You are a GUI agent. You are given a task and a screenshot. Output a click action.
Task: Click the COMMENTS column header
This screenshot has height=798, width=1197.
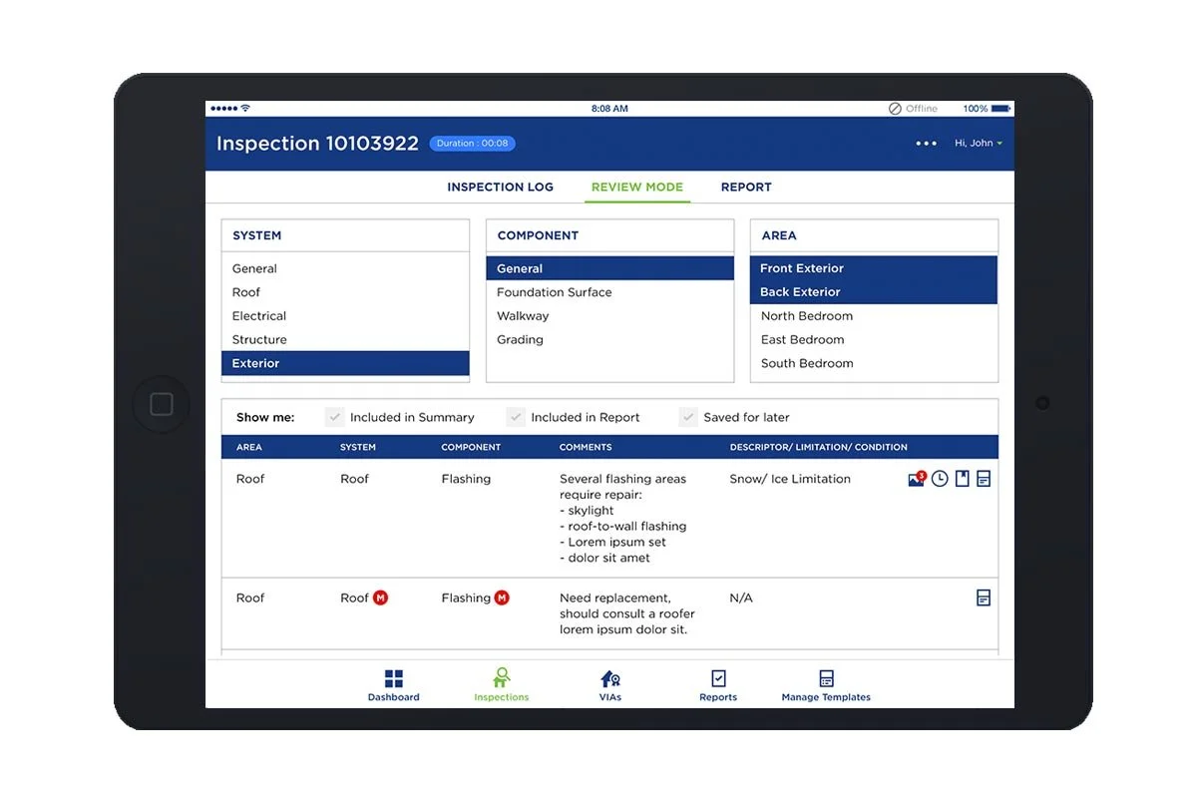[586, 448]
